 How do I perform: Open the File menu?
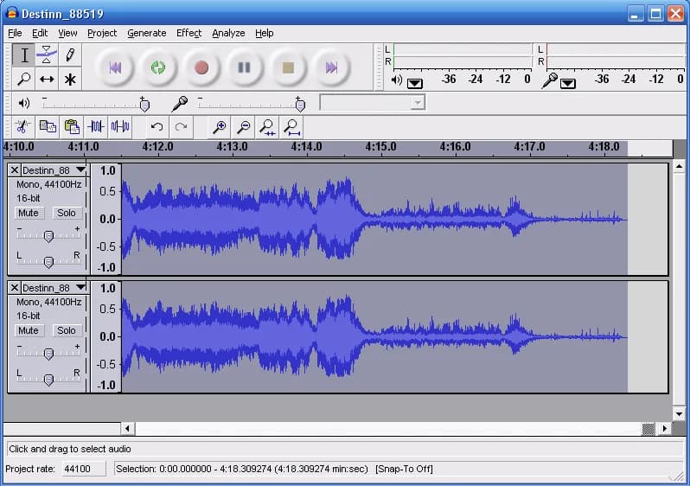tap(15, 33)
